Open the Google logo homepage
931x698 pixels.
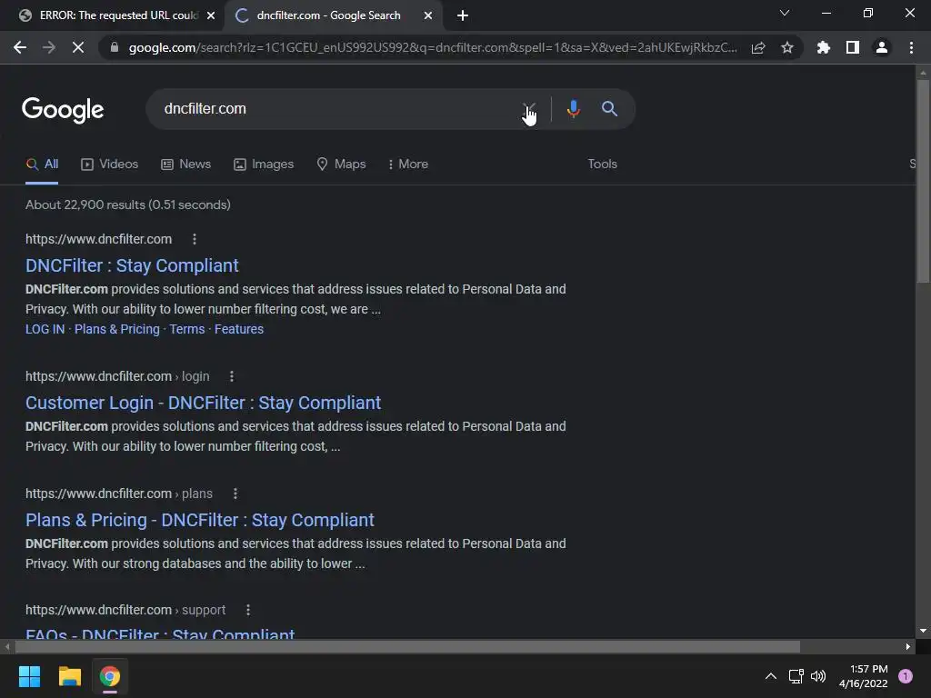tap(63, 110)
